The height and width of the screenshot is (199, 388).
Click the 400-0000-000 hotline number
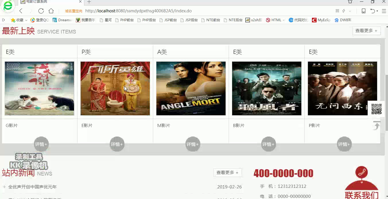click(x=284, y=173)
